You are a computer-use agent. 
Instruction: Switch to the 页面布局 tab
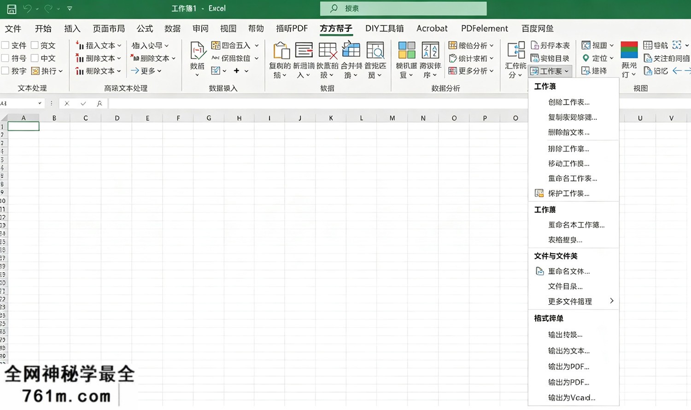[109, 29]
